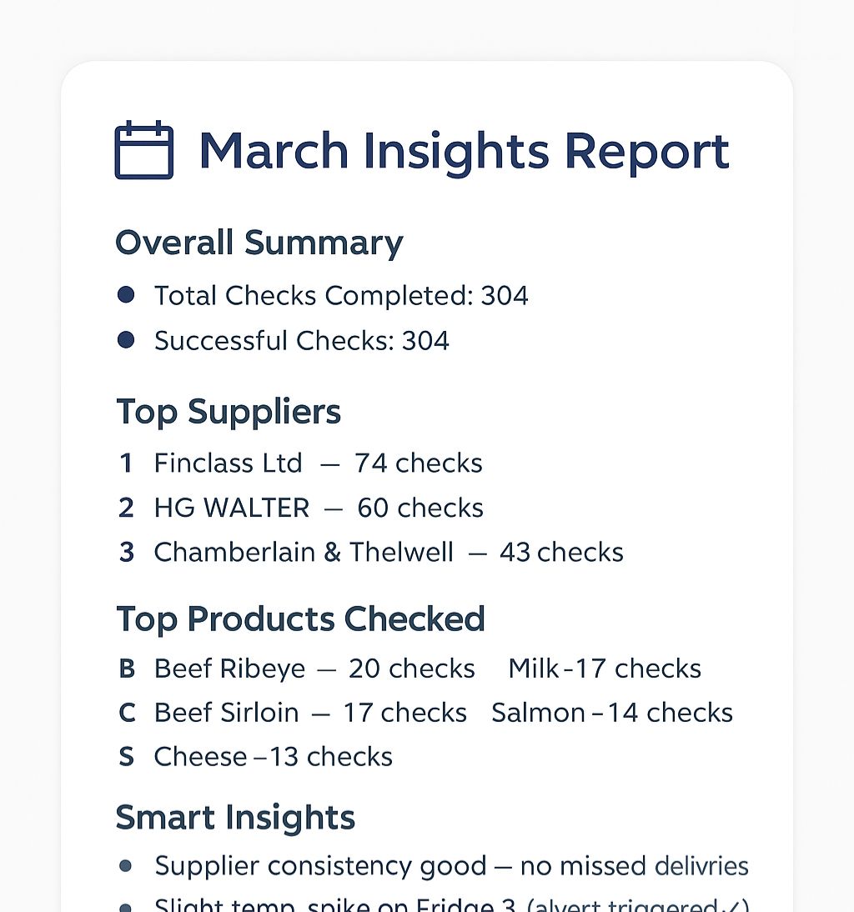This screenshot has width=854, height=912.
Task: Select Successful Checks: 304 line
Action: pos(301,341)
